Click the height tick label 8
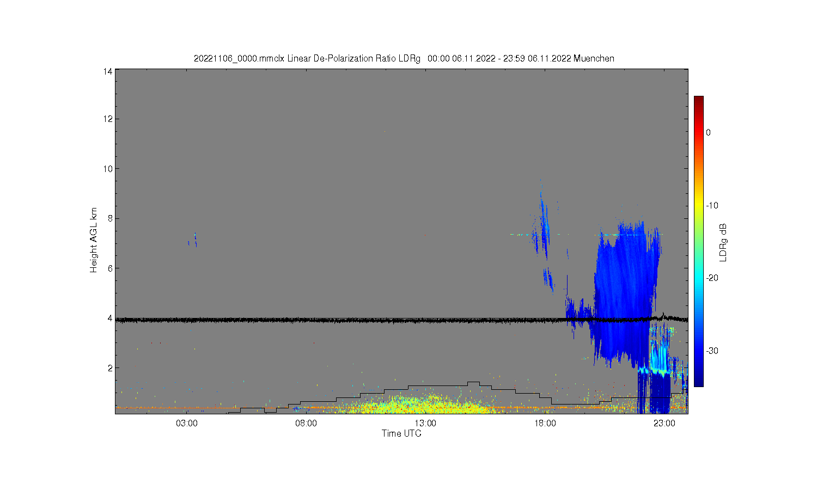The width and height of the screenshot is (817, 490). coord(110,218)
